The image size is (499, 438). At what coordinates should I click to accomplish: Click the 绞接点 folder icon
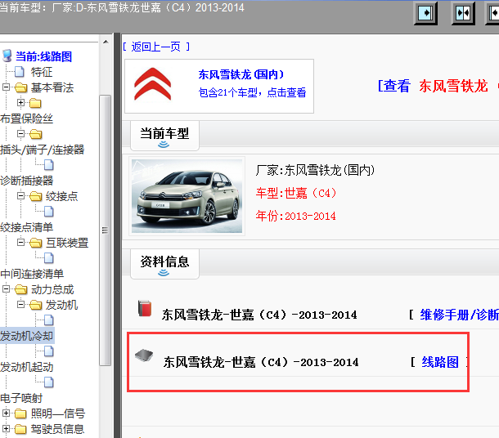pyautogui.click(x=35, y=196)
